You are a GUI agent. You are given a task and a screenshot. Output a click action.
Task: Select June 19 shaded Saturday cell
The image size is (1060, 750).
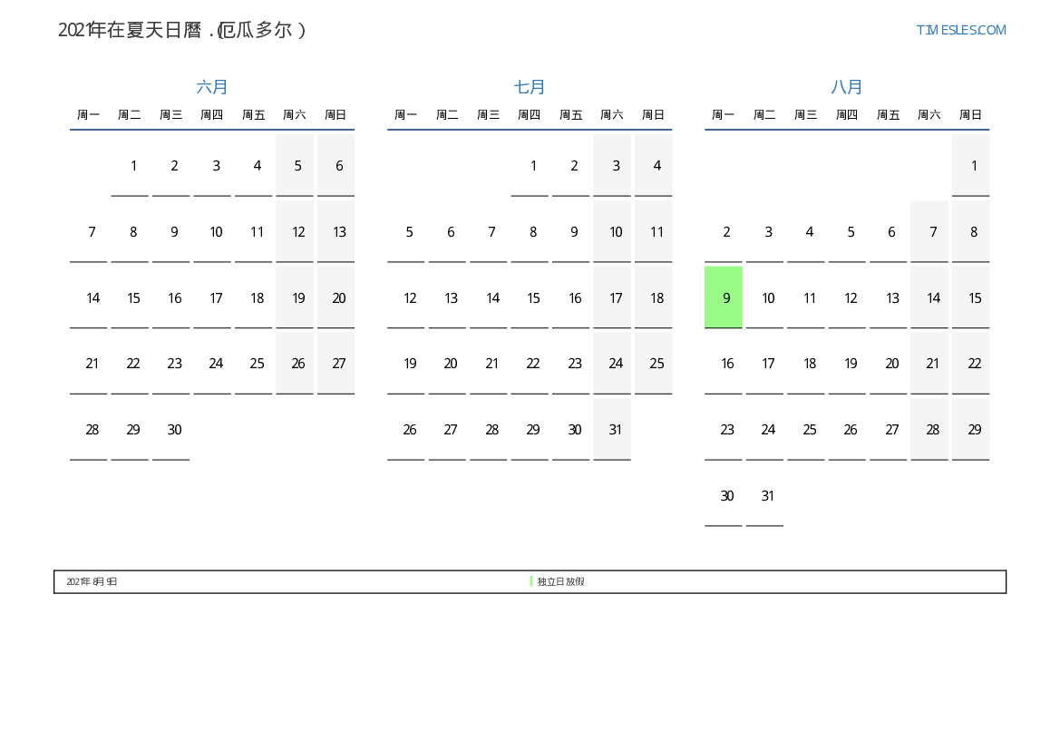[x=297, y=298]
